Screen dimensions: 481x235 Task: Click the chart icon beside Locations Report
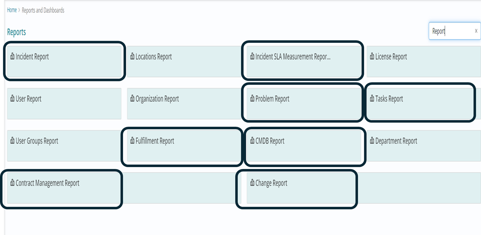click(x=132, y=57)
